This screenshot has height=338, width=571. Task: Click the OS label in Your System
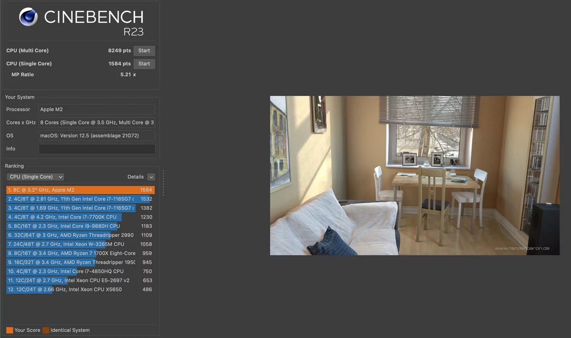tap(10, 136)
